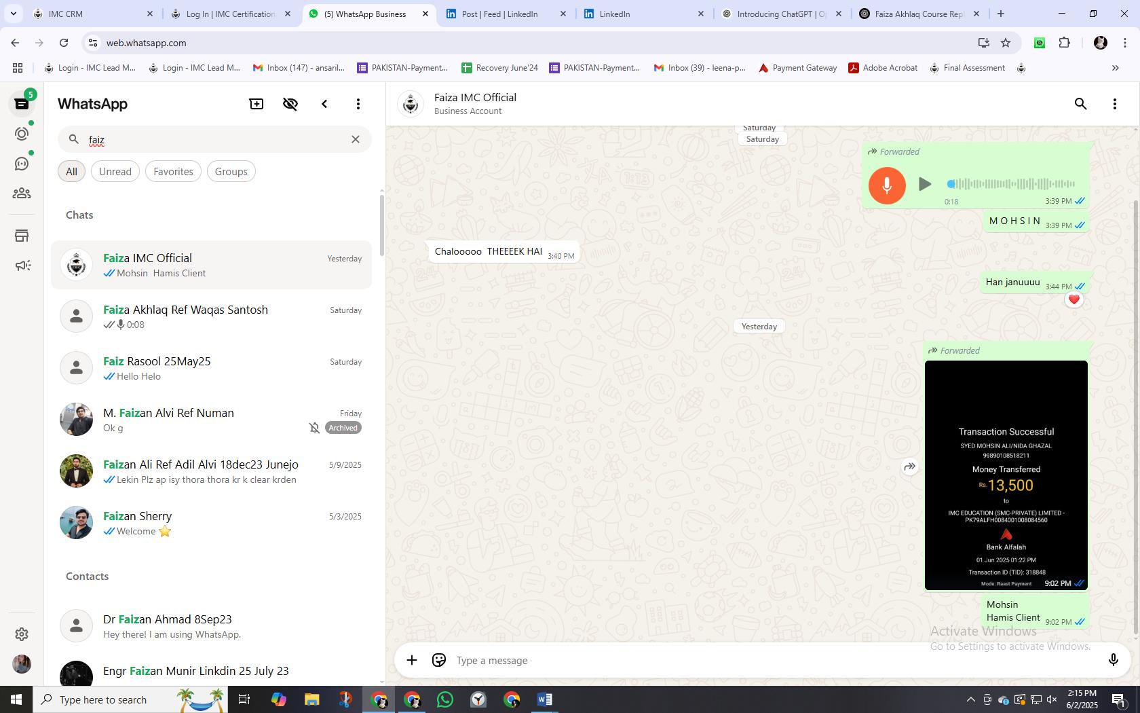This screenshot has height=713, width=1140.
Task: Click the 'Type a message' input box
Action: pos(774,660)
